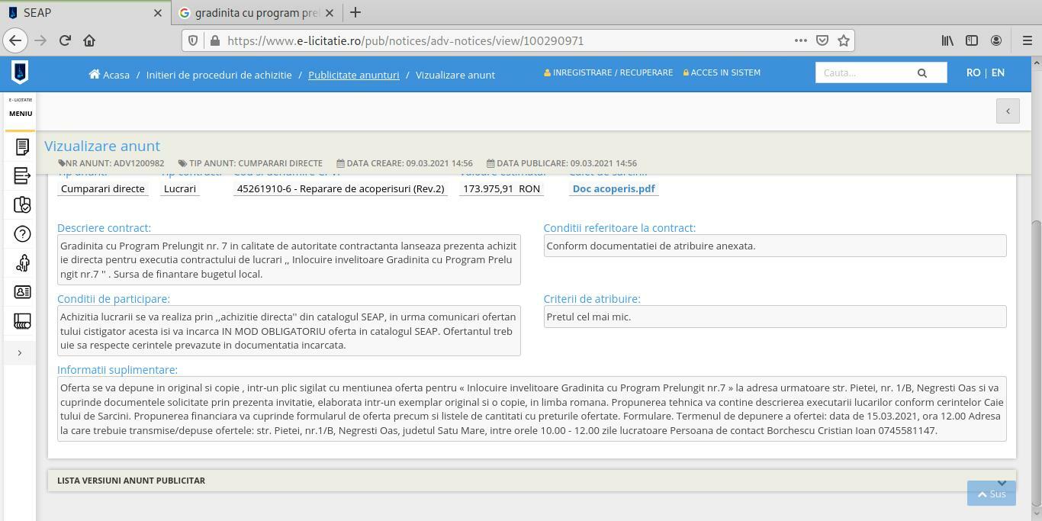Click the document notices icon in sidebar
The width and height of the screenshot is (1042, 521).
tap(22, 146)
